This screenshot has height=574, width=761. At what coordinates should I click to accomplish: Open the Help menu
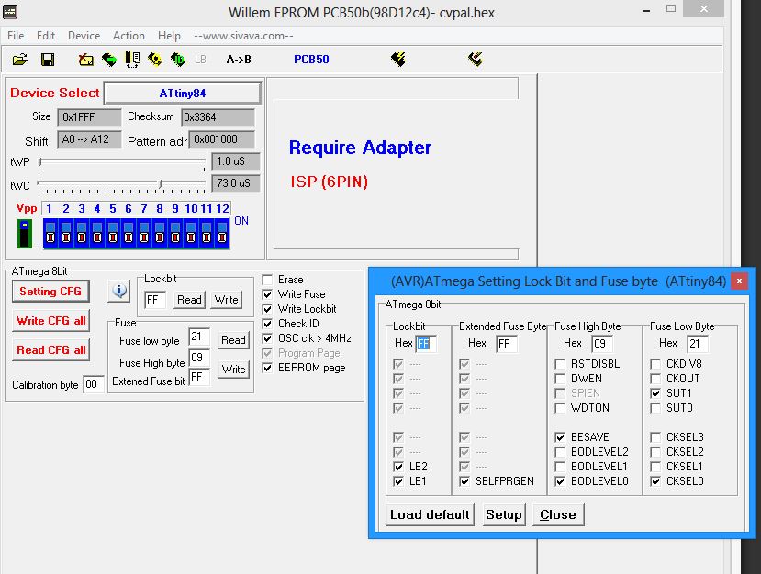click(x=169, y=36)
